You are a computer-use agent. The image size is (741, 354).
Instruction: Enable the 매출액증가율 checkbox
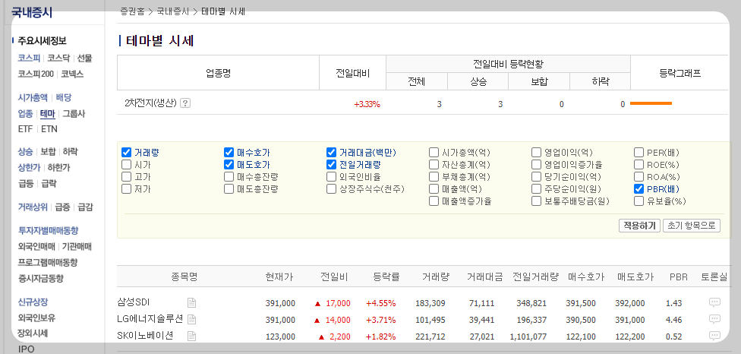(x=434, y=201)
